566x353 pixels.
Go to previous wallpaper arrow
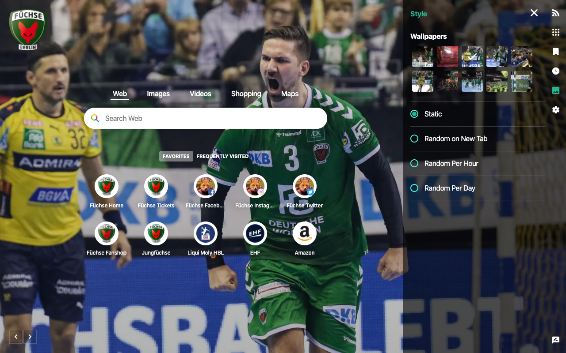point(16,337)
